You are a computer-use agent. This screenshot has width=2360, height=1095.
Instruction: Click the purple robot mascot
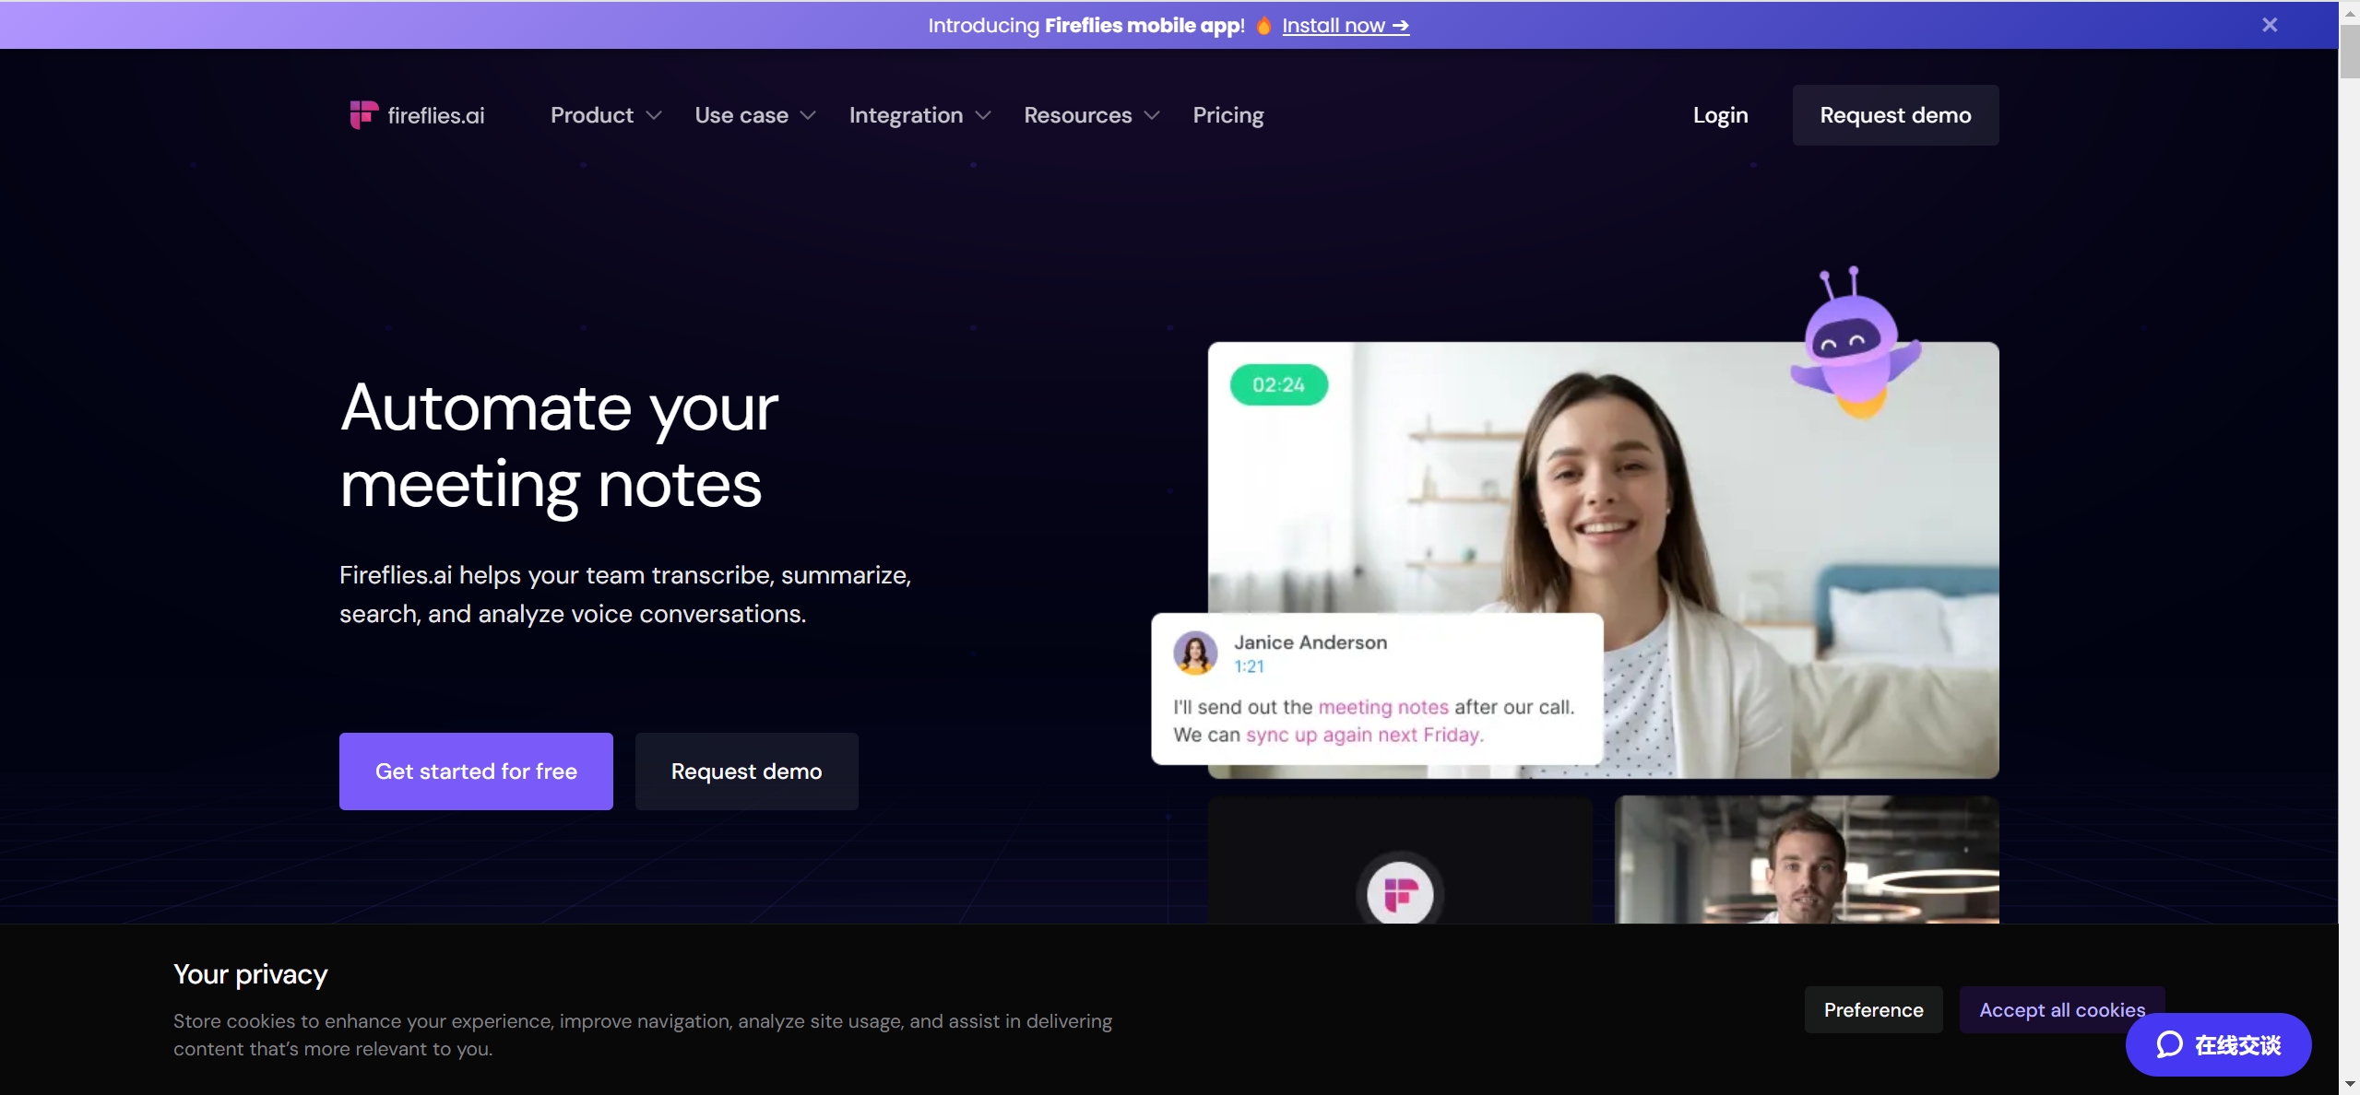pos(1855,343)
